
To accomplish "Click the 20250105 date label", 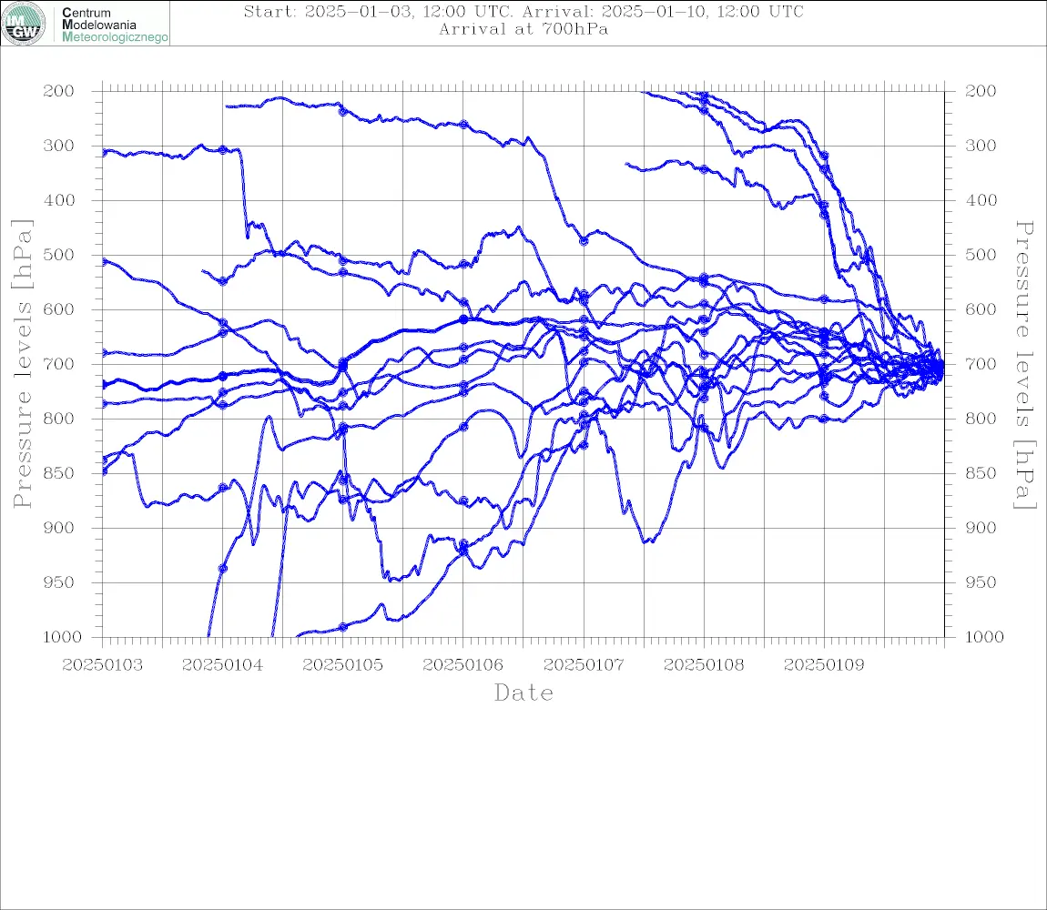I will tap(343, 665).
